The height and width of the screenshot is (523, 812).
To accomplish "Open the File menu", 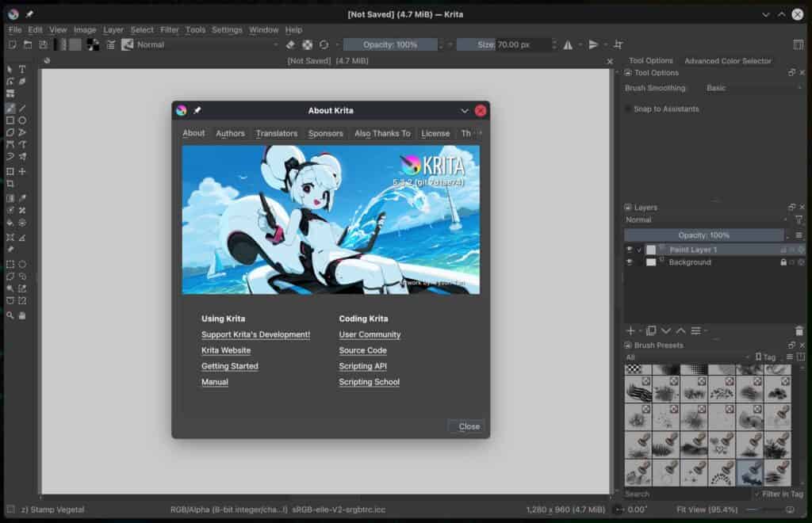I will (x=15, y=30).
